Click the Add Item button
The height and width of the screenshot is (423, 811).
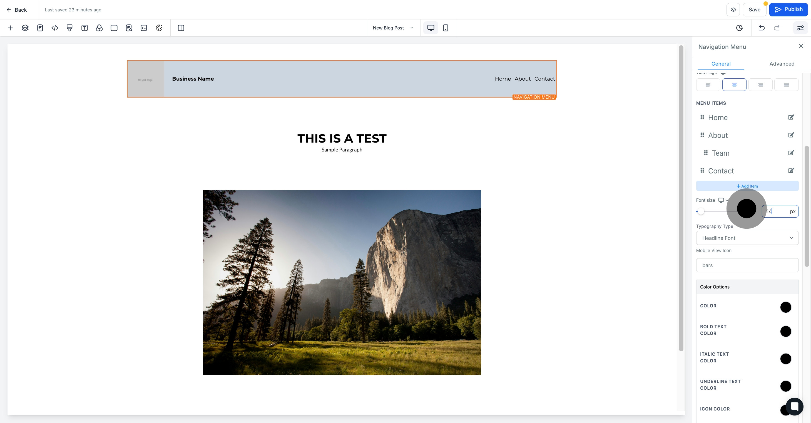coord(747,186)
